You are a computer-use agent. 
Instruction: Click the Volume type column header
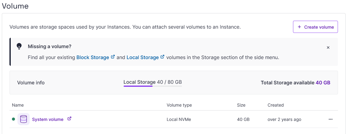point(179,105)
